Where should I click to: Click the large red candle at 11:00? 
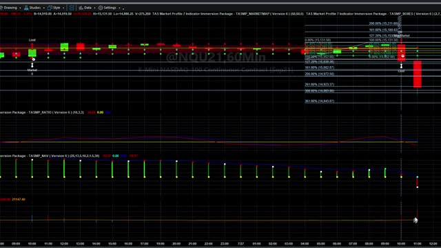pos(417,74)
